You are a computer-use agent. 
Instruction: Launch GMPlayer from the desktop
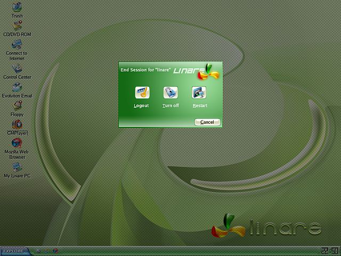coord(17,124)
